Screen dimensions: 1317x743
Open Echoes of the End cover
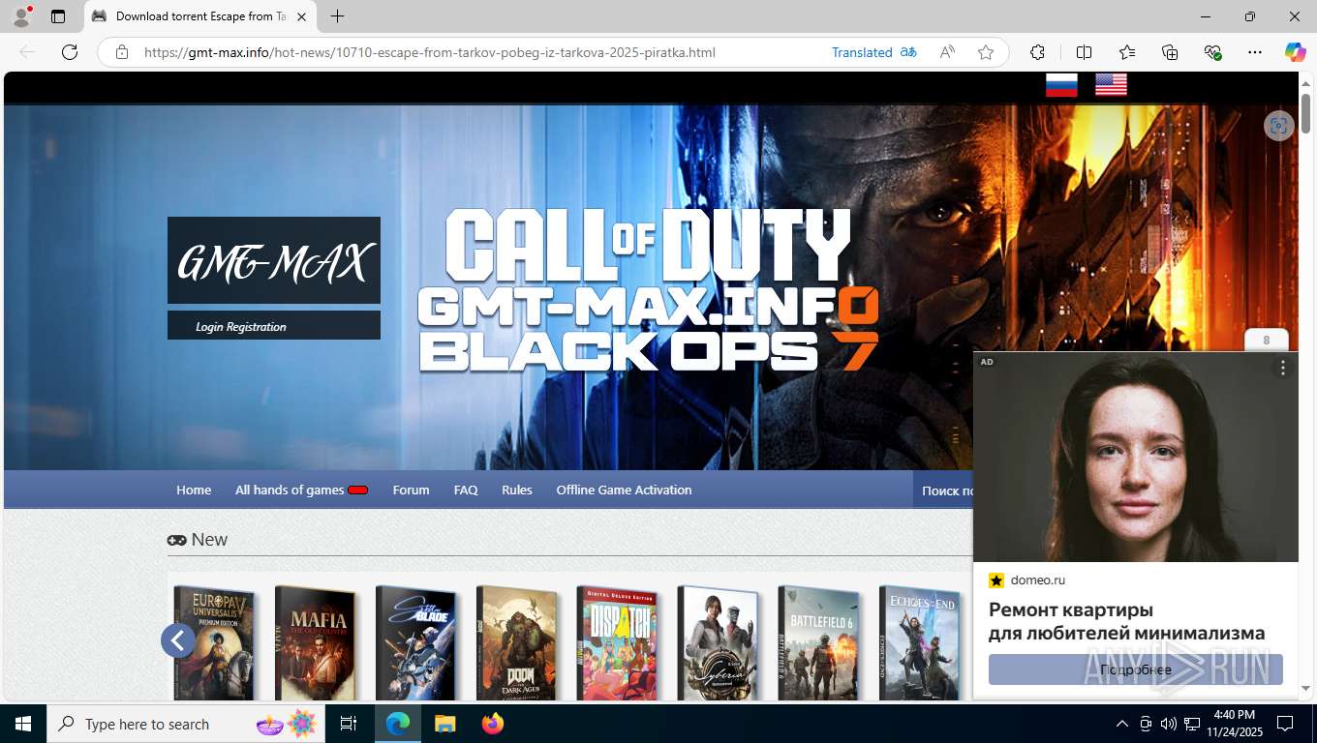(919, 643)
